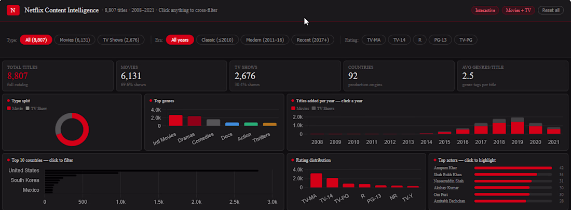Click the R bar in Rating distribution
Viewport: 571px width, 210px height.
click(364, 186)
